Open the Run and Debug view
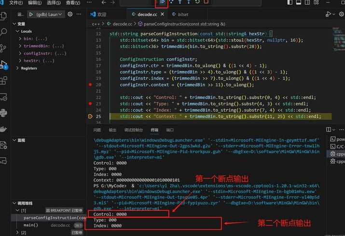This screenshot has height=236, width=345. coord(3,65)
